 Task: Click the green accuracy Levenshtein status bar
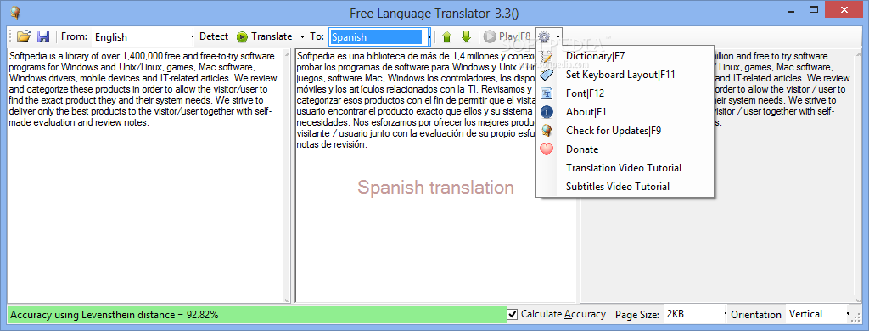click(256, 314)
